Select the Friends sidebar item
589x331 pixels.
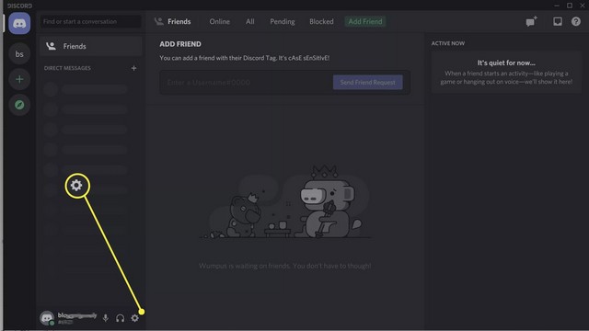(x=90, y=46)
